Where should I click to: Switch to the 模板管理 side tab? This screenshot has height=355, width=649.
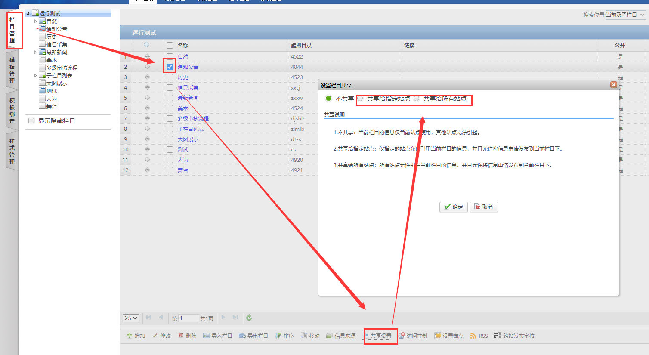12,70
